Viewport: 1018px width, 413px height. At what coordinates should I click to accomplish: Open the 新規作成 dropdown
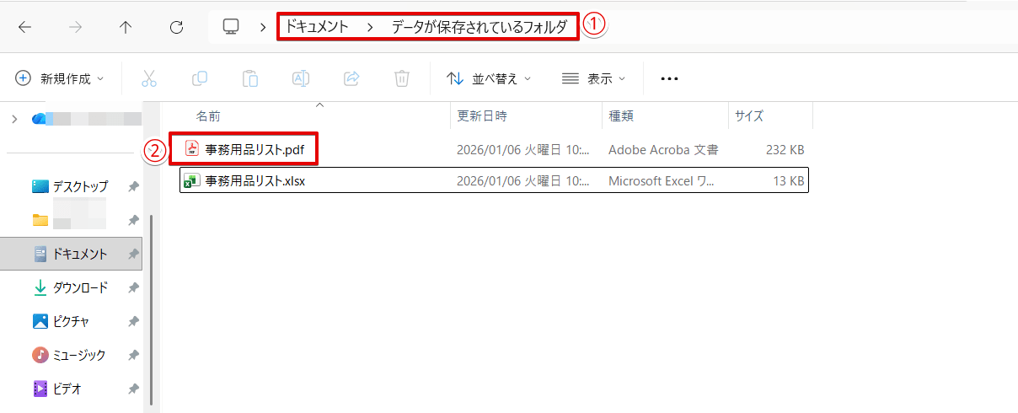(x=60, y=78)
